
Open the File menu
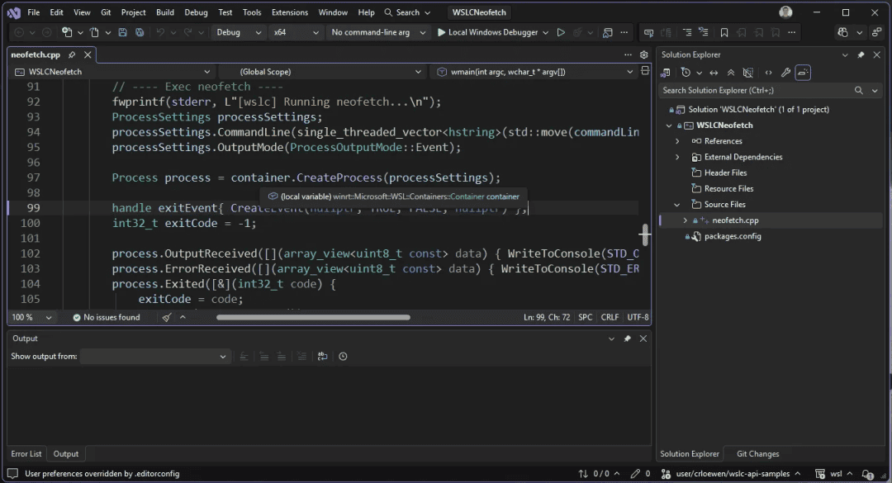(x=34, y=12)
